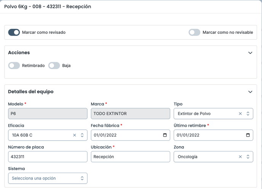Enable the Retimbrado toggle

click(14, 65)
